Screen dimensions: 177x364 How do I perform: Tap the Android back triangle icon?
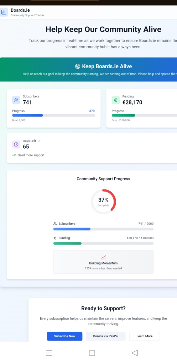(135, 353)
